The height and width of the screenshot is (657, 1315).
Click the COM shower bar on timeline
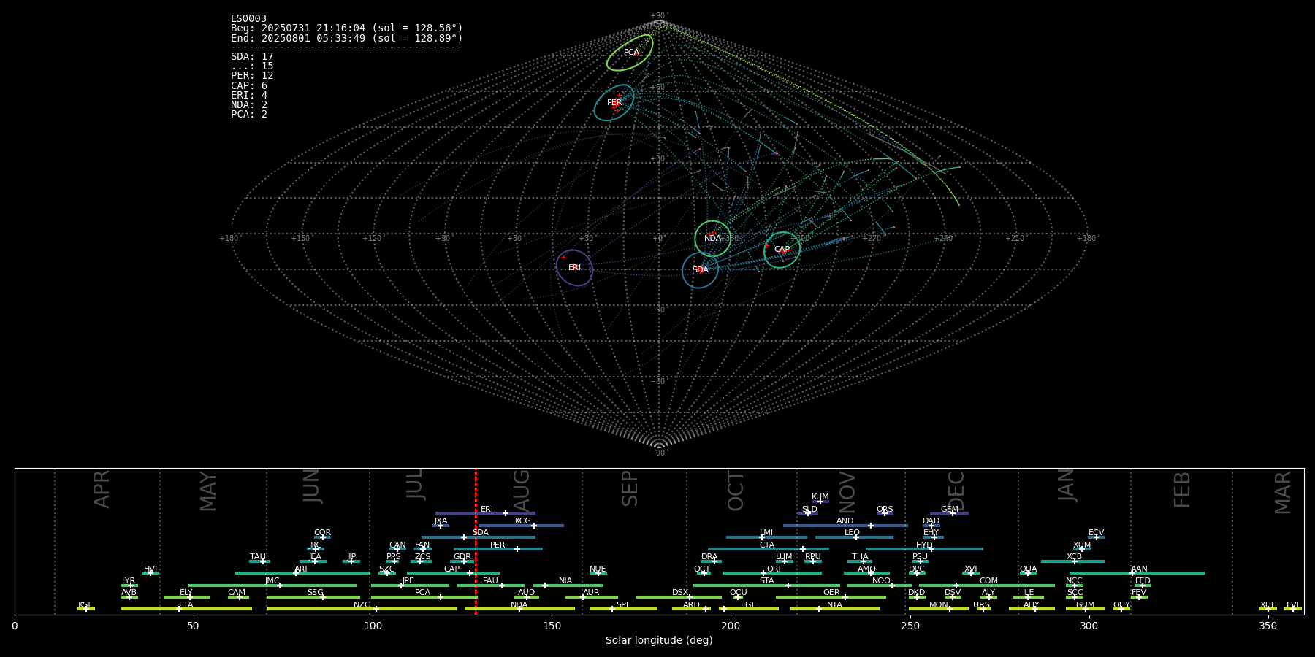[x=987, y=585]
